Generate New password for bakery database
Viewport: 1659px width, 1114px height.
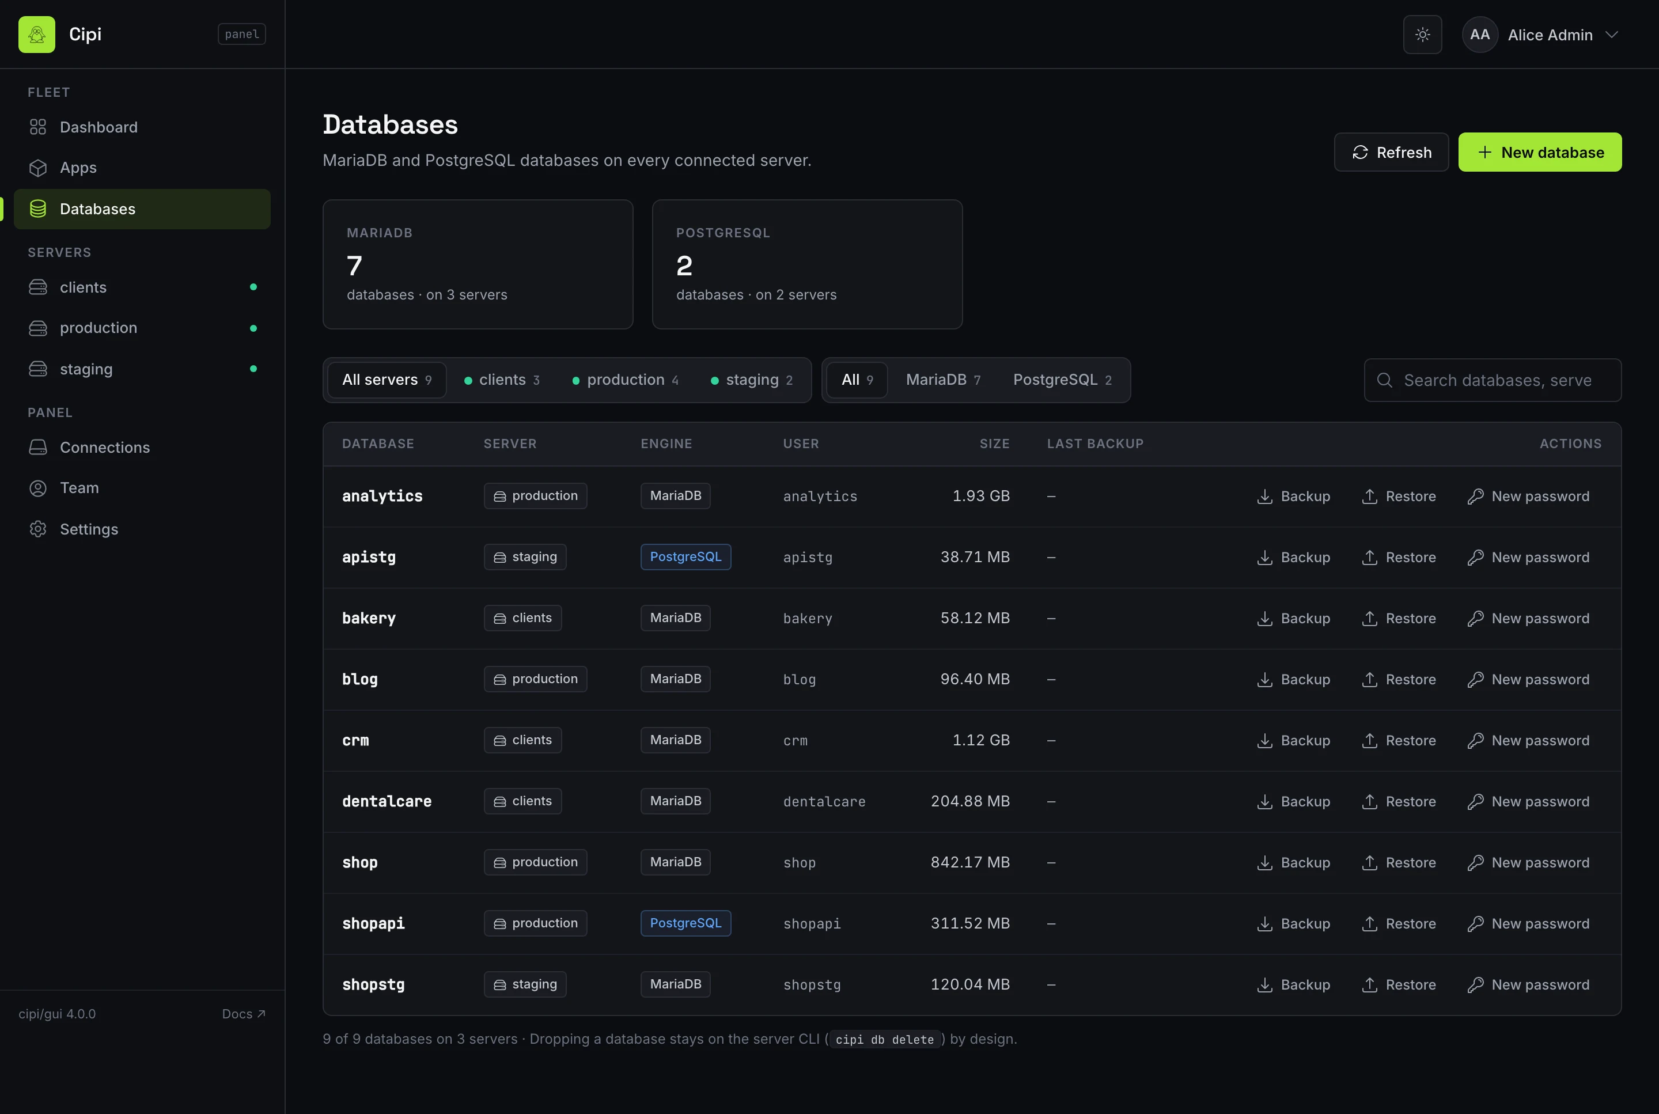click(x=1528, y=618)
